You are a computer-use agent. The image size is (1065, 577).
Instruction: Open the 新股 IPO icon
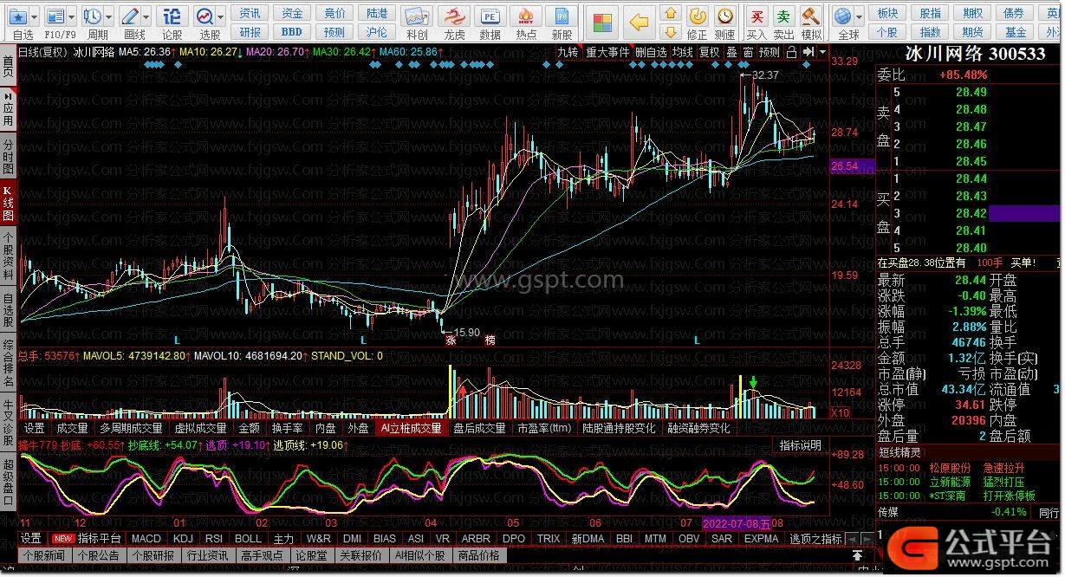pyautogui.click(x=562, y=17)
